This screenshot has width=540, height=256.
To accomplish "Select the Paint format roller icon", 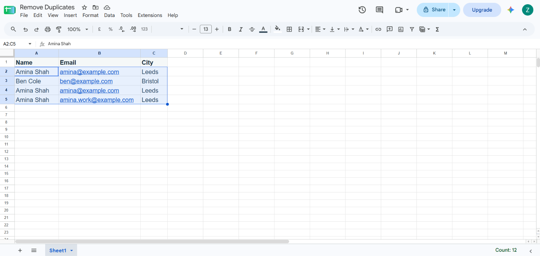I will 59,29.
